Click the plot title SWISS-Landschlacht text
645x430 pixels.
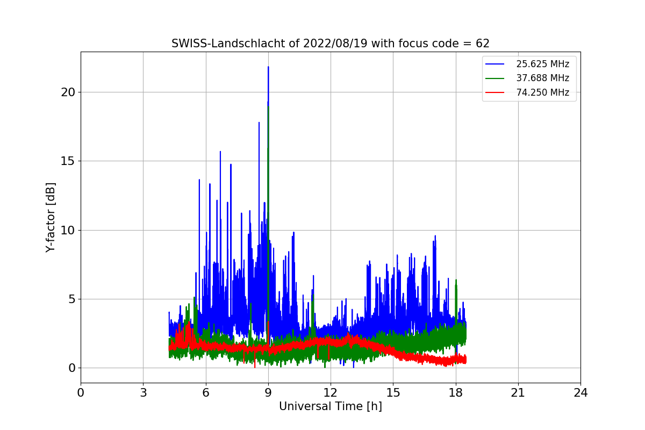click(330, 44)
